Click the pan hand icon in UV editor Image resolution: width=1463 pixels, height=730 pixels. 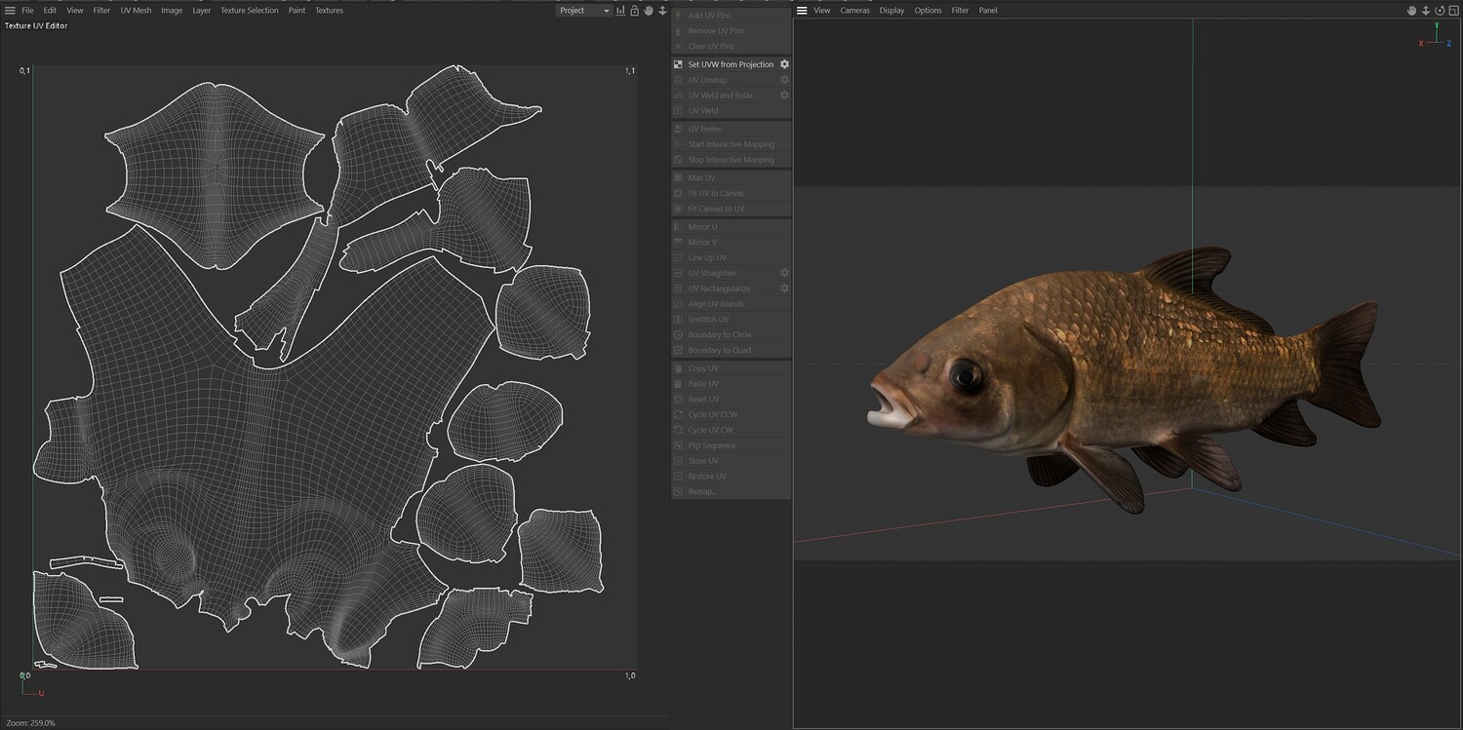coord(649,11)
